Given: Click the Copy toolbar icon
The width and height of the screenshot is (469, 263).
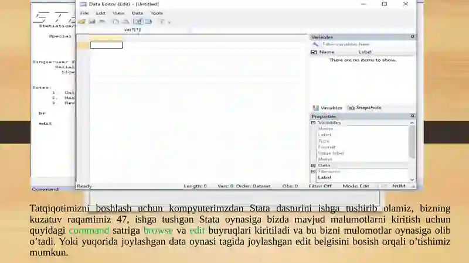Looking at the screenshot, I should click(x=115, y=22).
